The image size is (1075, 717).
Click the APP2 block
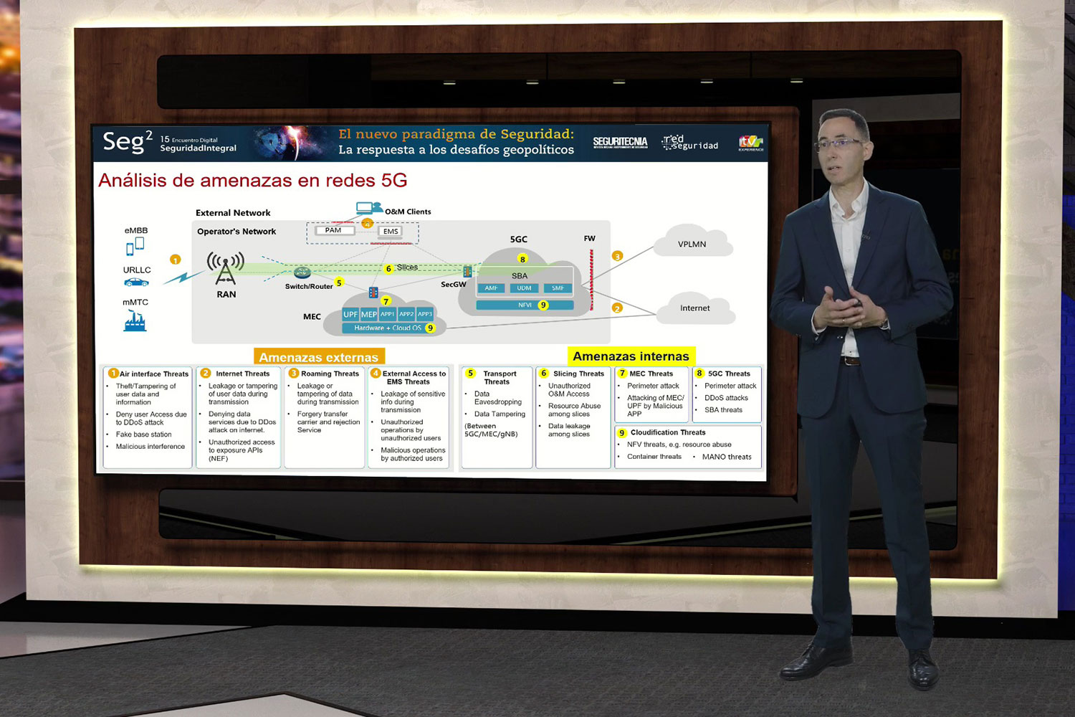point(406,314)
